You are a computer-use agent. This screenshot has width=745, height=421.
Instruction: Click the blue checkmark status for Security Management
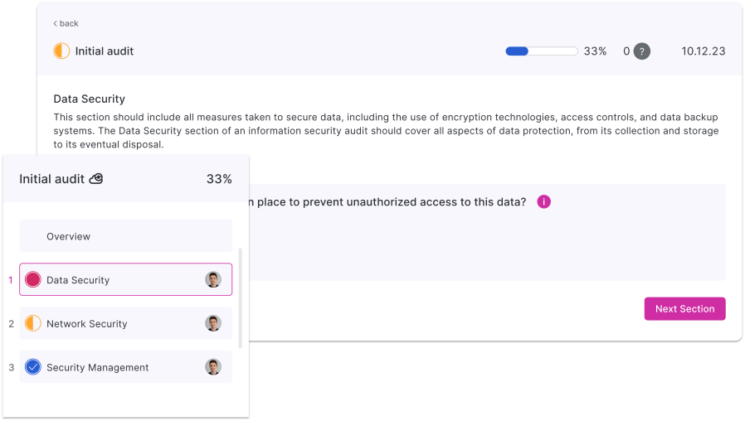[33, 367]
